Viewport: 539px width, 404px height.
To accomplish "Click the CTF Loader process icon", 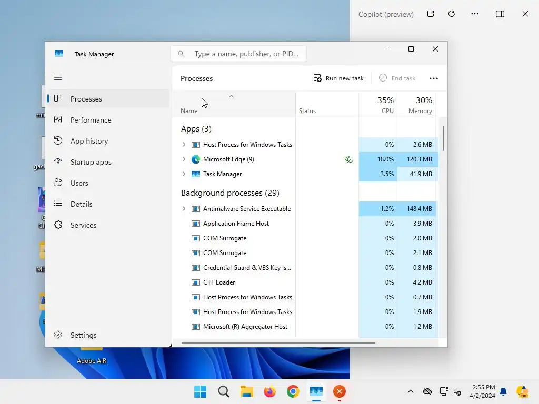I will pos(196,282).
